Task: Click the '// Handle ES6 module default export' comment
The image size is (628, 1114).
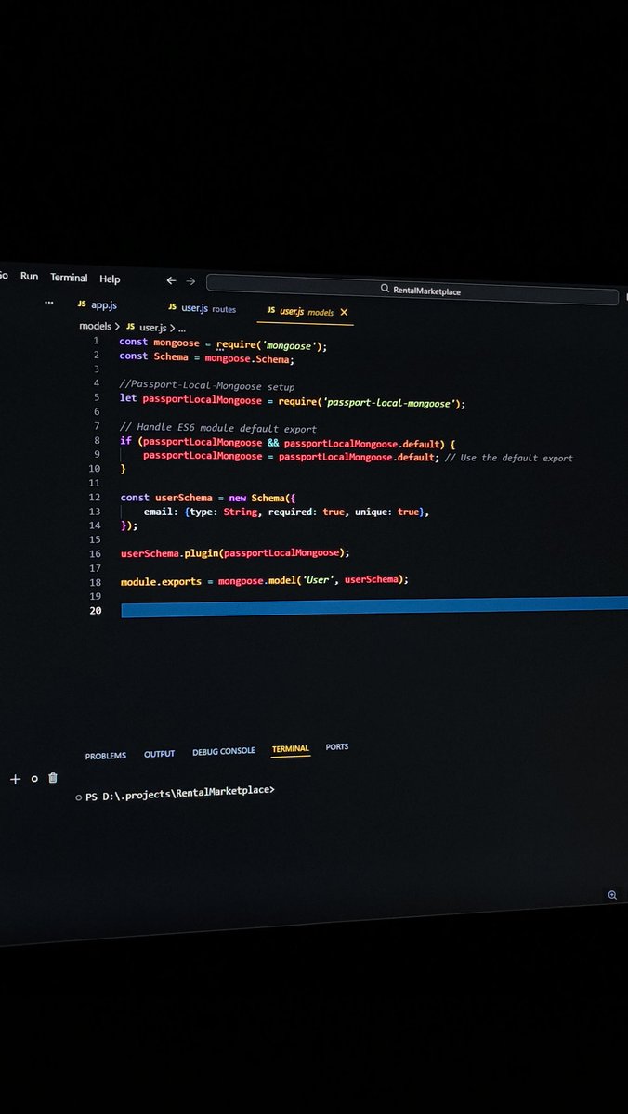Action: click(218, 428)
